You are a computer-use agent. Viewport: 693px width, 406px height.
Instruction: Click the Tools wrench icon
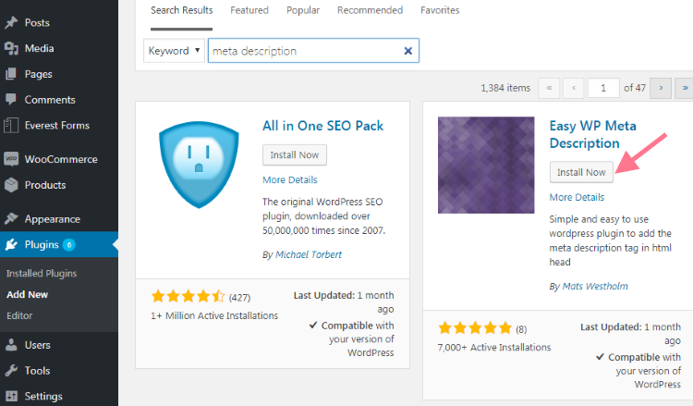[x=11, y=370]
